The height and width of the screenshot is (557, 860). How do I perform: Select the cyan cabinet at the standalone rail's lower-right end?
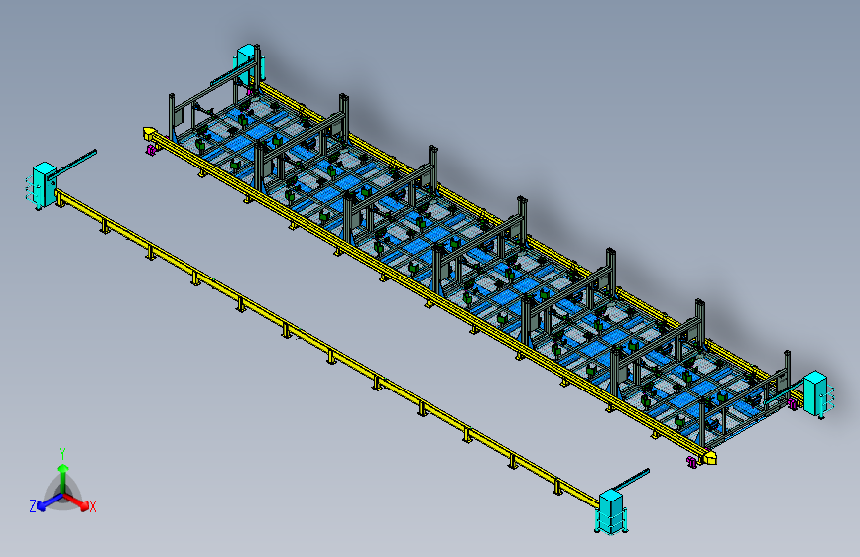tap(610, 511)
